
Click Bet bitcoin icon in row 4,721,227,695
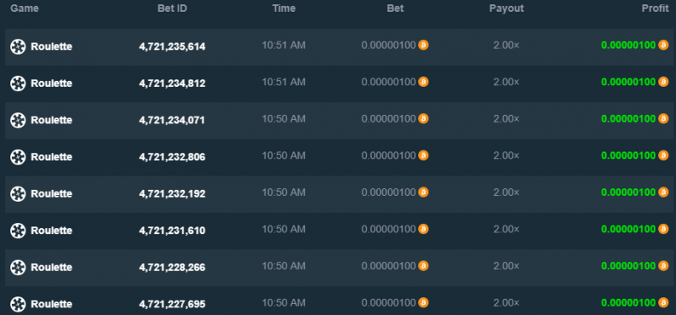[x=423, y=302]
